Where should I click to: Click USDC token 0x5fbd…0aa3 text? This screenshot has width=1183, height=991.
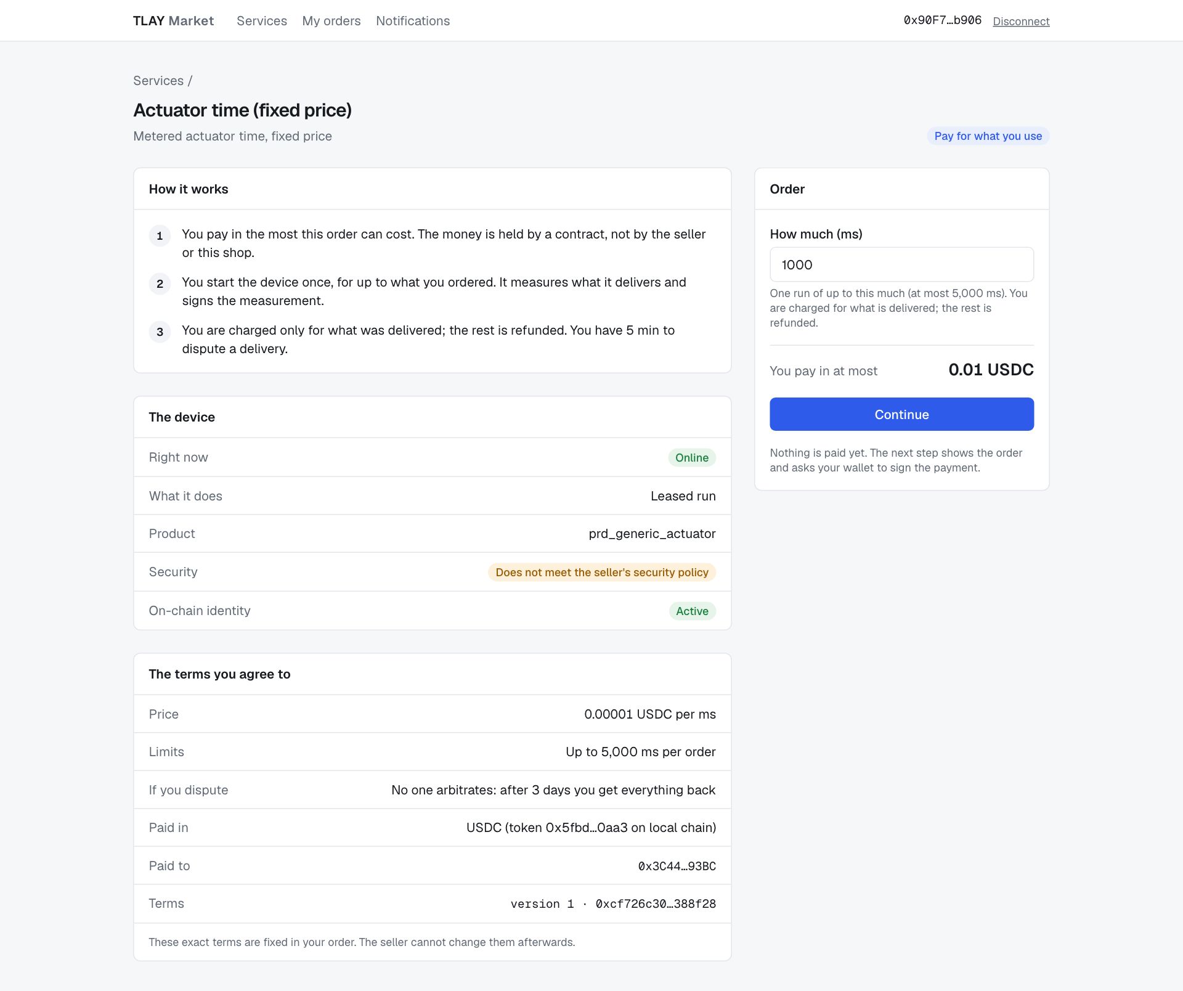pyautogui.click(x=591, y=828)
